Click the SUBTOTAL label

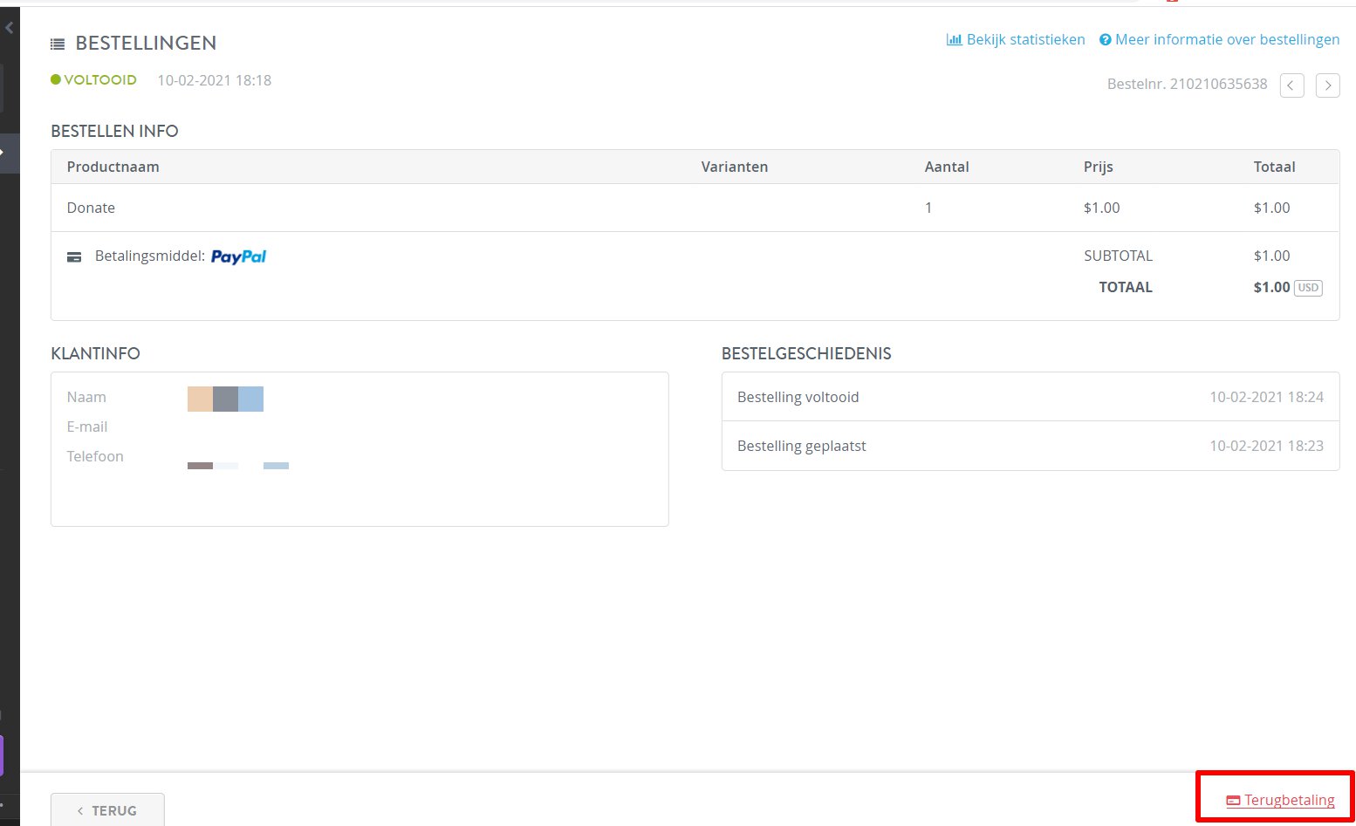[1118, 256]
